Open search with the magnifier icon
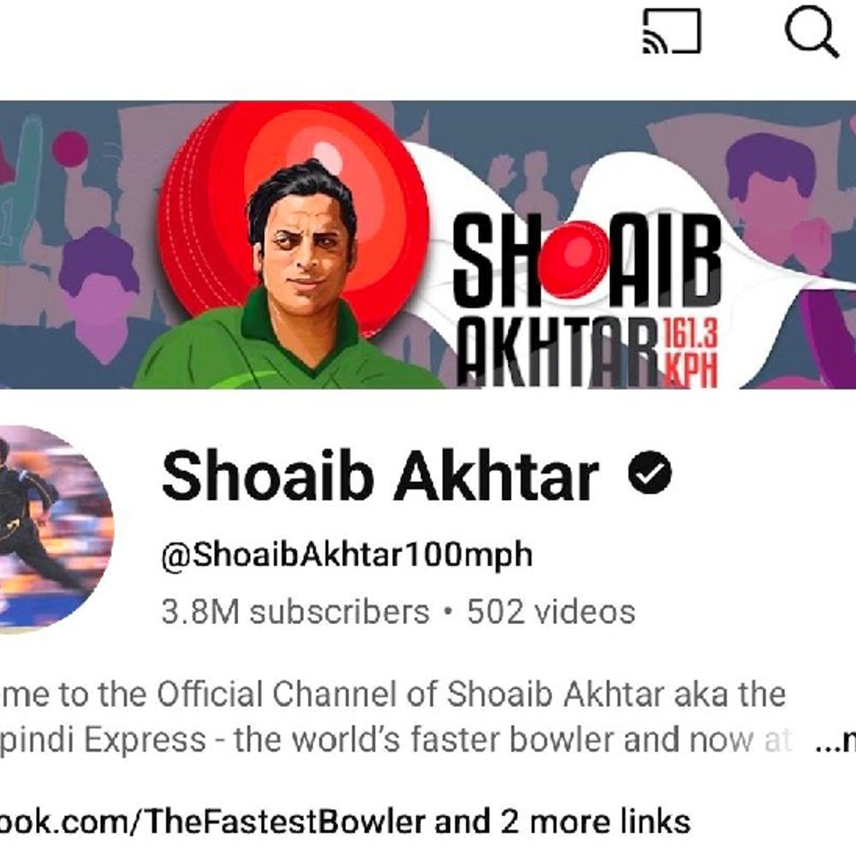Screen dimensions: 856x856 point(811,31)
